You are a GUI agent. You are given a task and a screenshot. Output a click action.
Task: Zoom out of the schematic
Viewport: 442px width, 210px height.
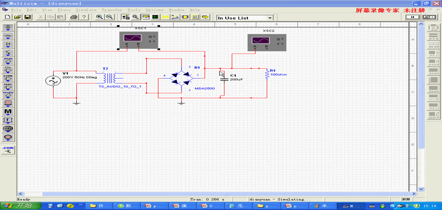(x=109, y=17)
